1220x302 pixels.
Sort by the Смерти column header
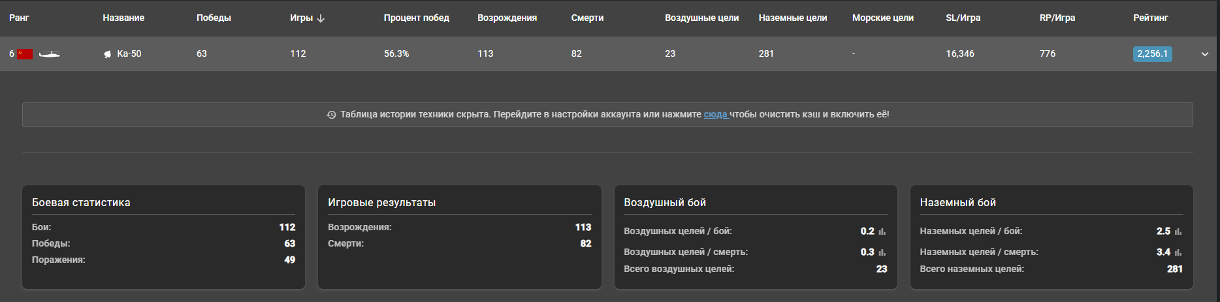pyautogui.click(x=587, y=18)
